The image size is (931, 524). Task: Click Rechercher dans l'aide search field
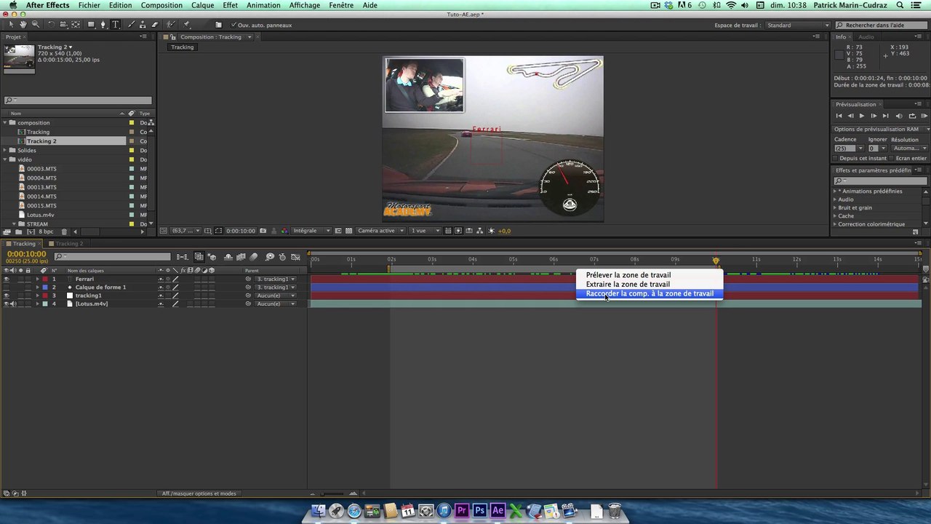point(880,25)
